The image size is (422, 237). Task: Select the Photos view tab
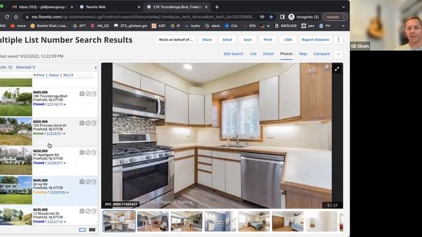tap(286, 54)
